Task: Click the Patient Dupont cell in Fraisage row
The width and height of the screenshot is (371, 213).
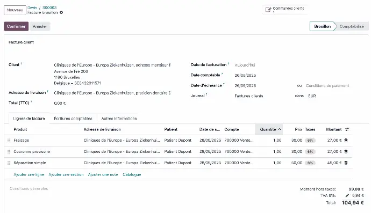Action: [x=177, y=140]
